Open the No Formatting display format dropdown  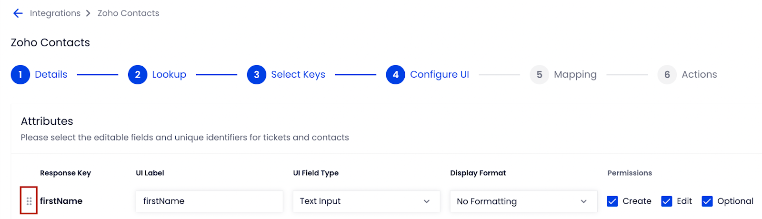[524, 201]
